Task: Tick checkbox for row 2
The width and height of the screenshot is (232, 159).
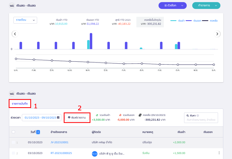Action: [x=13, y=153]
